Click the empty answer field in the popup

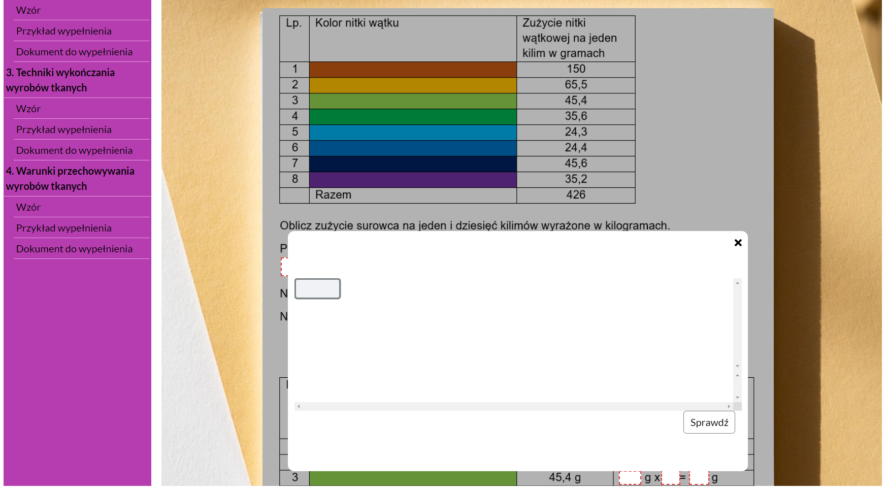[317, 289]
